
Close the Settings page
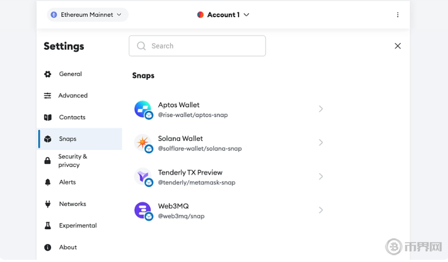398,46
